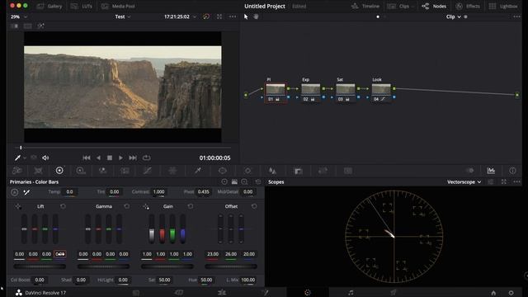Toggle Keyframes panel icon
528x297 pixels.
click(469, 171)
